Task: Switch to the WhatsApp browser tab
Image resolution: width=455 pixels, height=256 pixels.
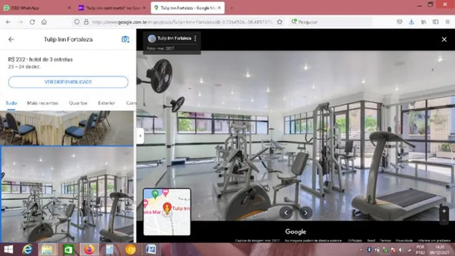Action: pyautogui.click(x=36, y=8)
